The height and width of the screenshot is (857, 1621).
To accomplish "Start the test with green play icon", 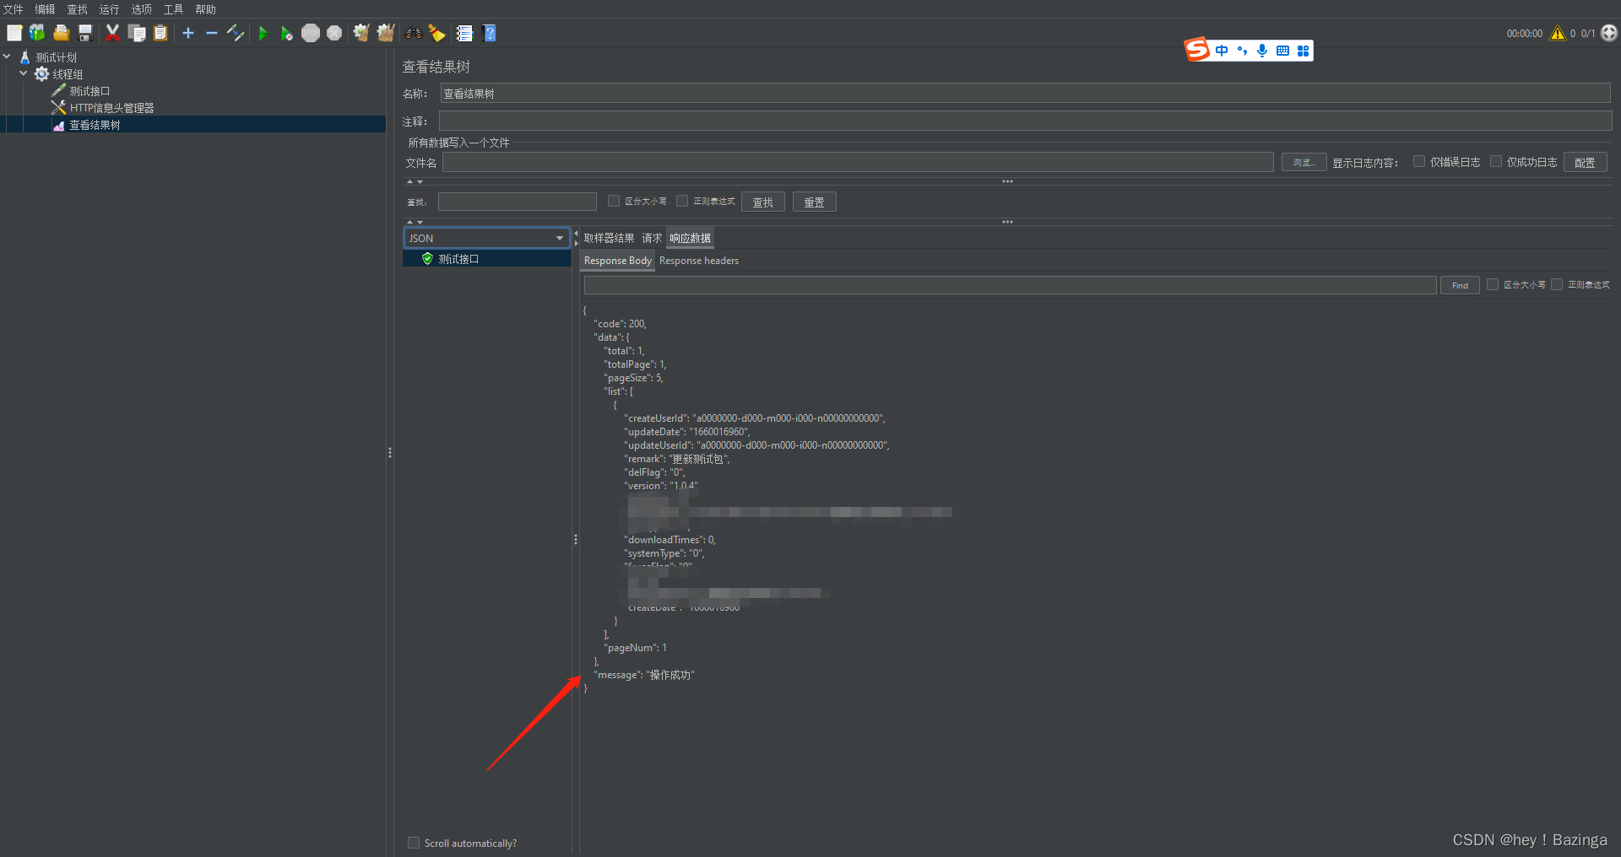I will [x=263, y=33].
